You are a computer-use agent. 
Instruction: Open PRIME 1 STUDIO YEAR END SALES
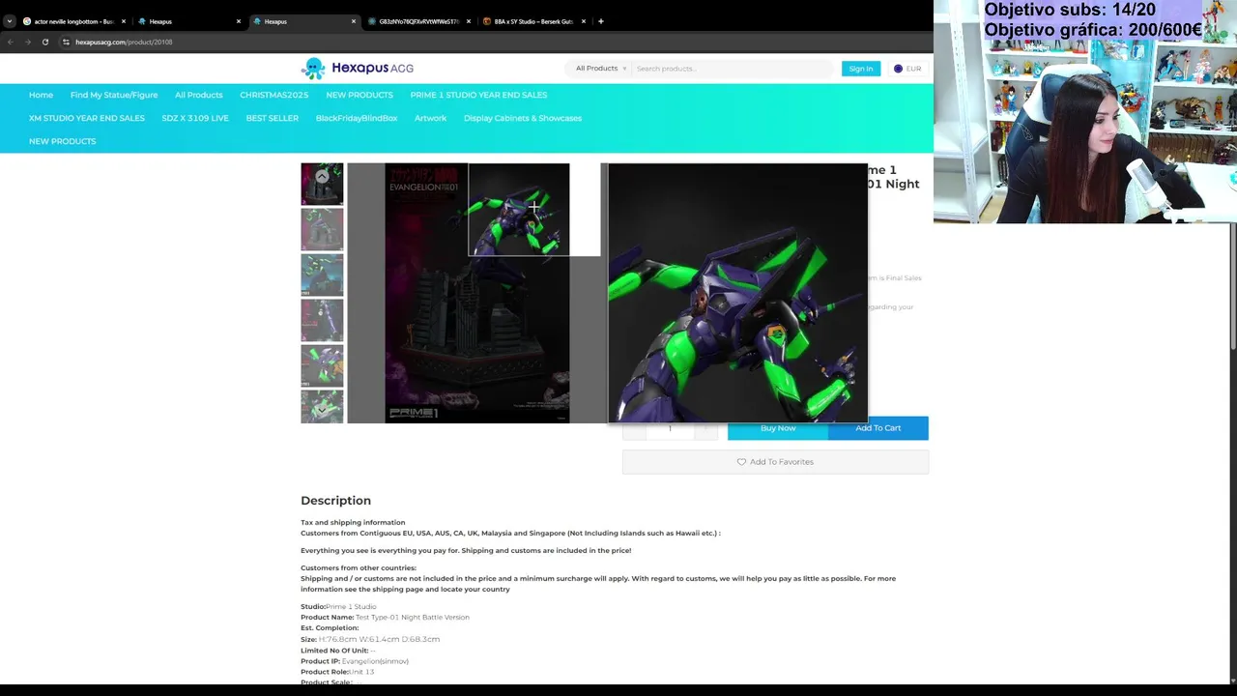[478, 95]
